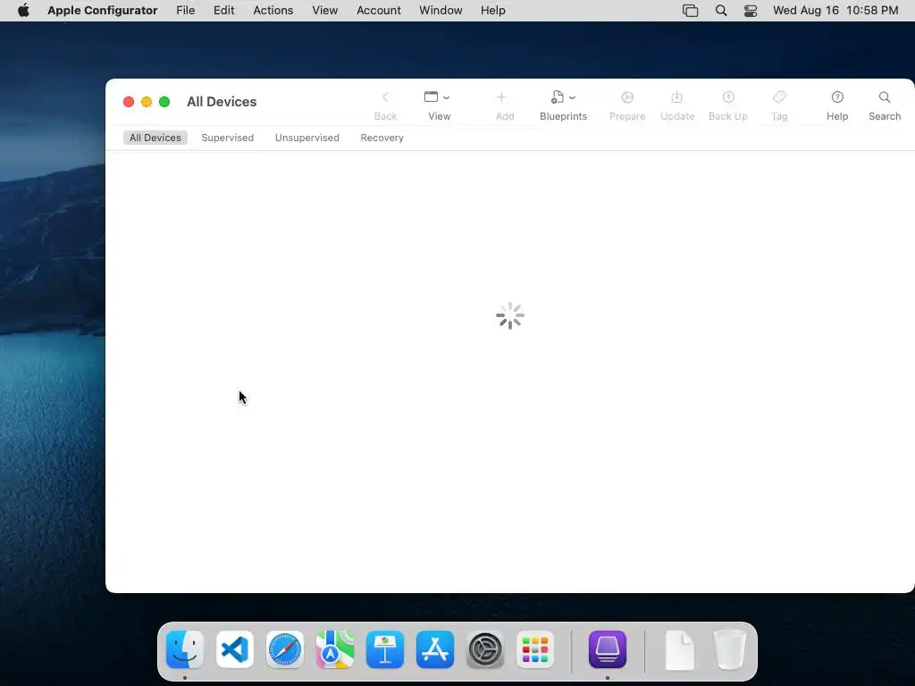Switch to the Recovery tab
The image size is (915, 686).
pos(382,138)
